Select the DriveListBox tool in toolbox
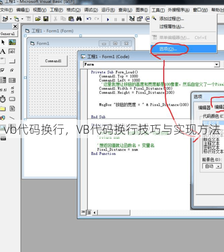This screenshot has width=224, height=252. pyautogui.click(x=12, y=99)
